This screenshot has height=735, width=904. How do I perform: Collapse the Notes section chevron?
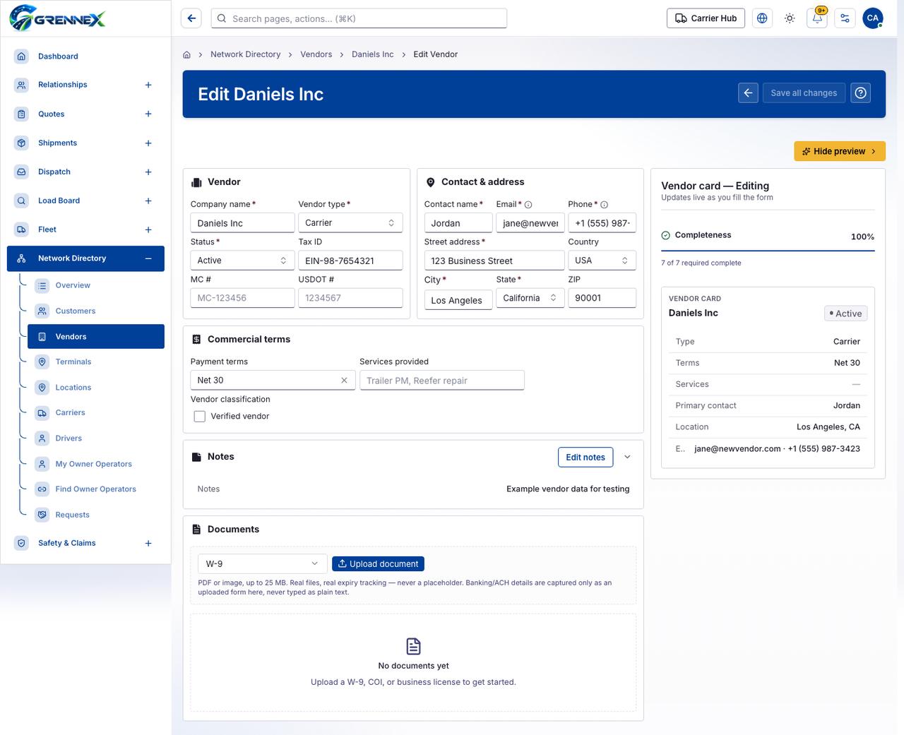click(627, 457)
